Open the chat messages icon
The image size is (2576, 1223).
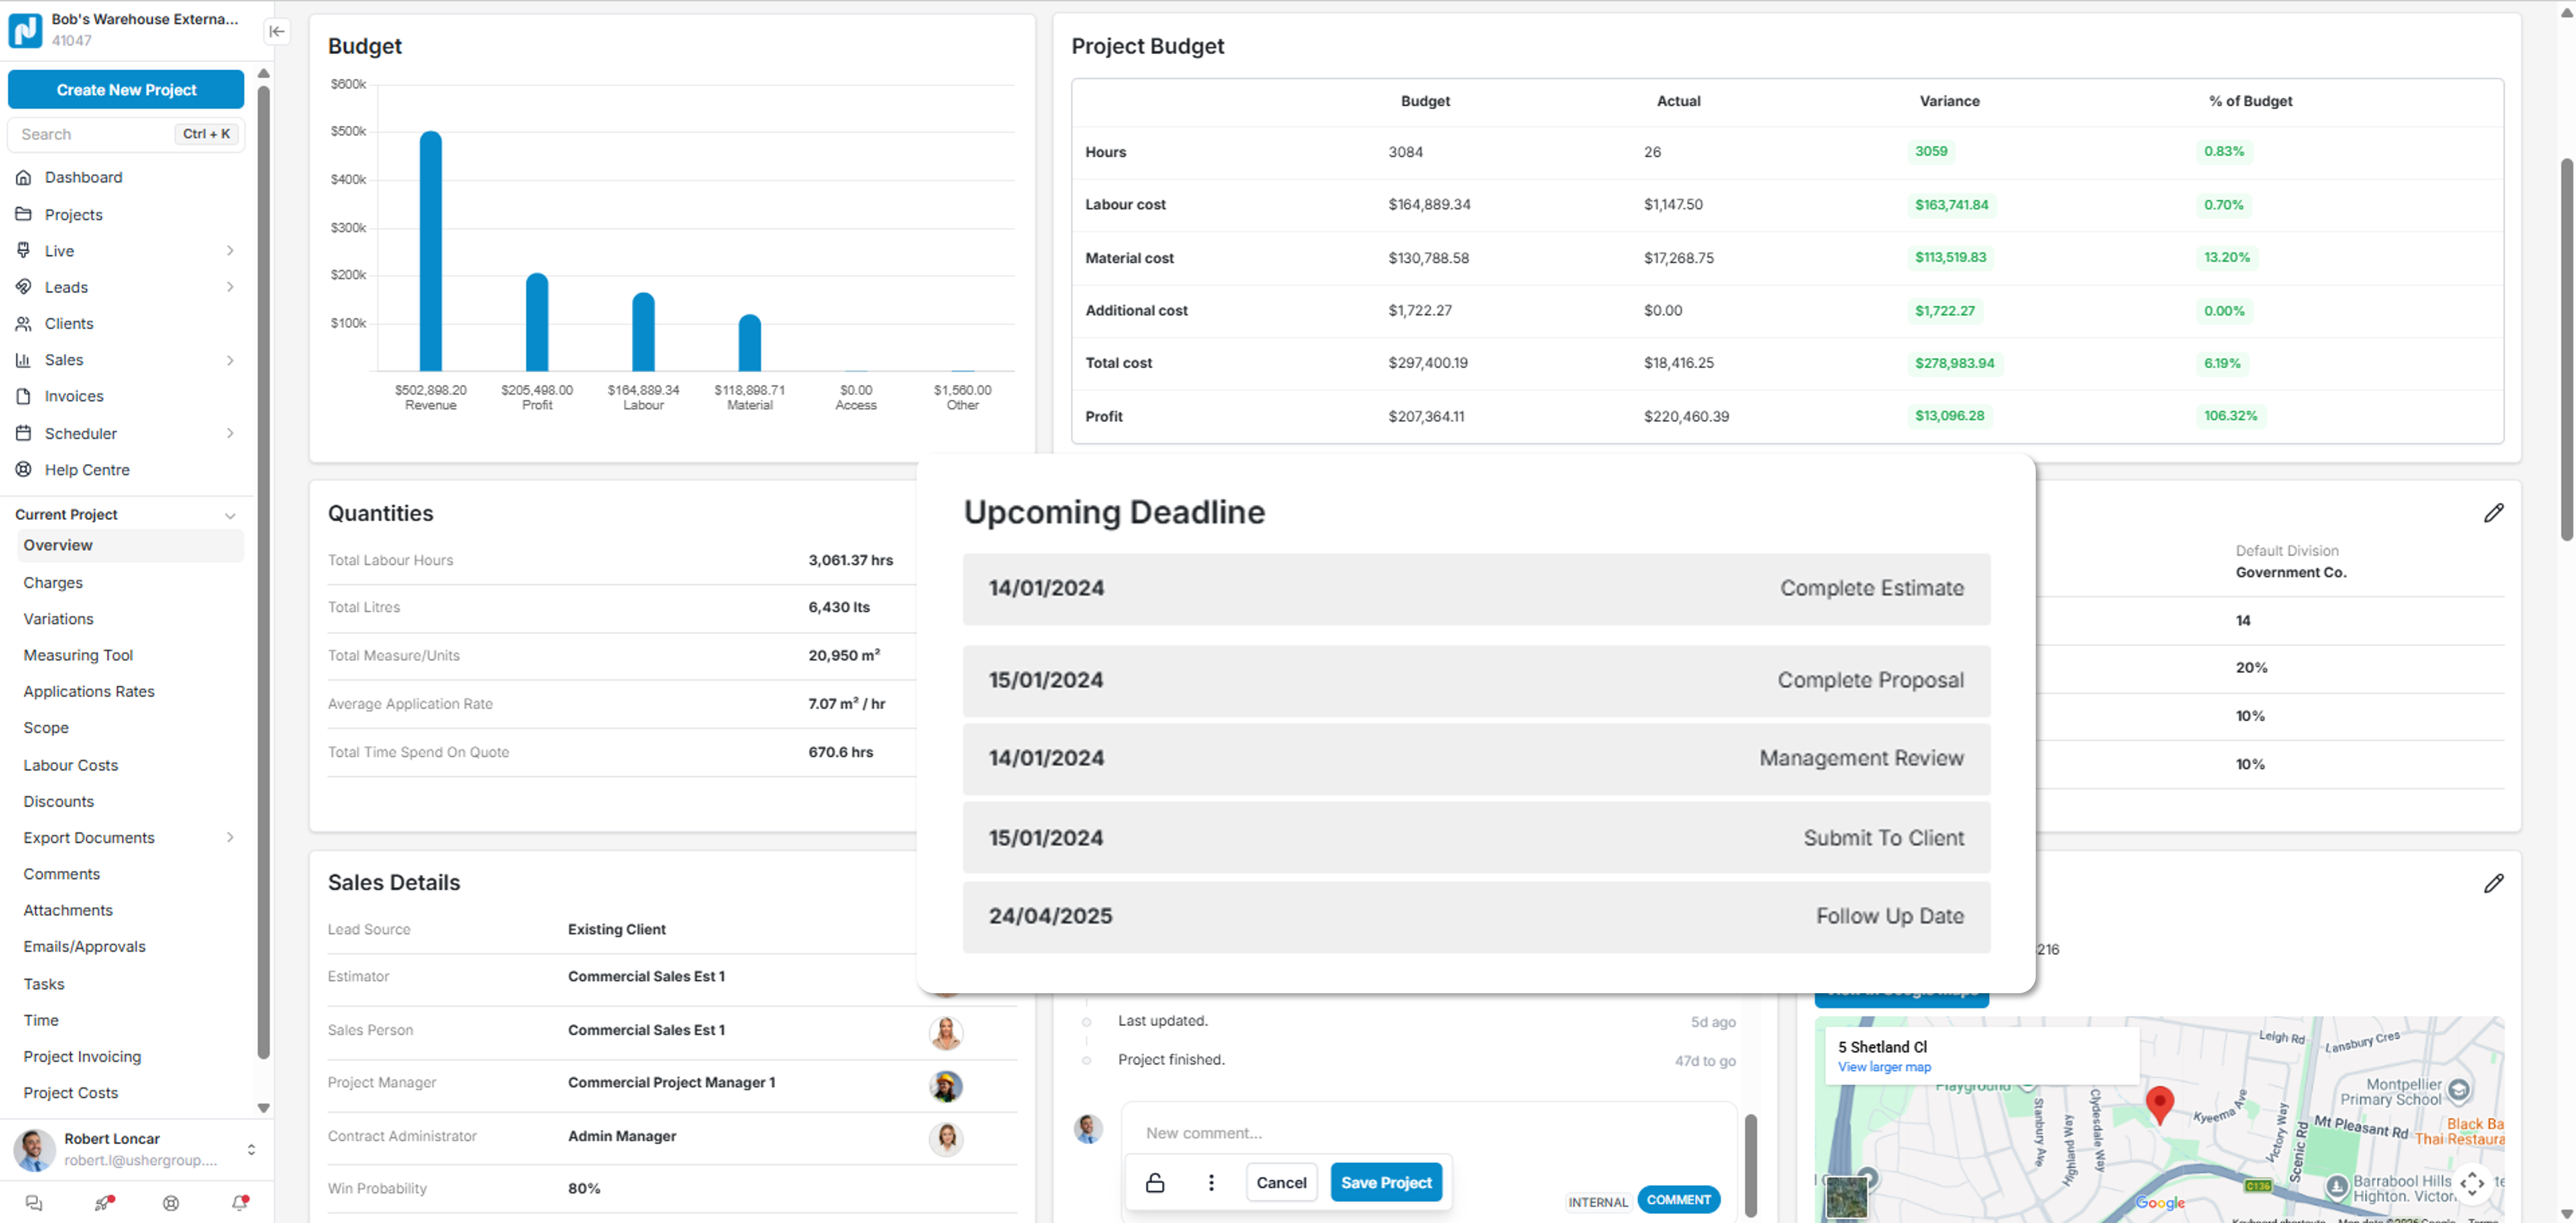pos(34,1203)
